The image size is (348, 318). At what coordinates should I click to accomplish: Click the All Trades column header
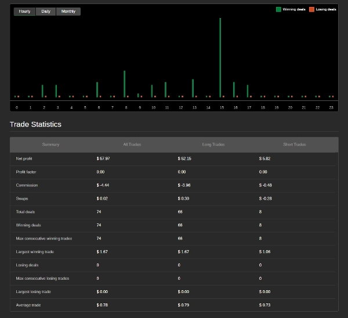point(132,144)
